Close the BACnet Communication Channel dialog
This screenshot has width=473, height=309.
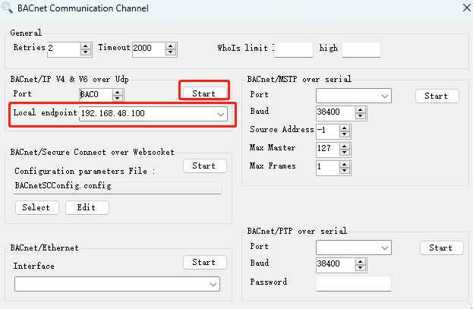point(467,8)
